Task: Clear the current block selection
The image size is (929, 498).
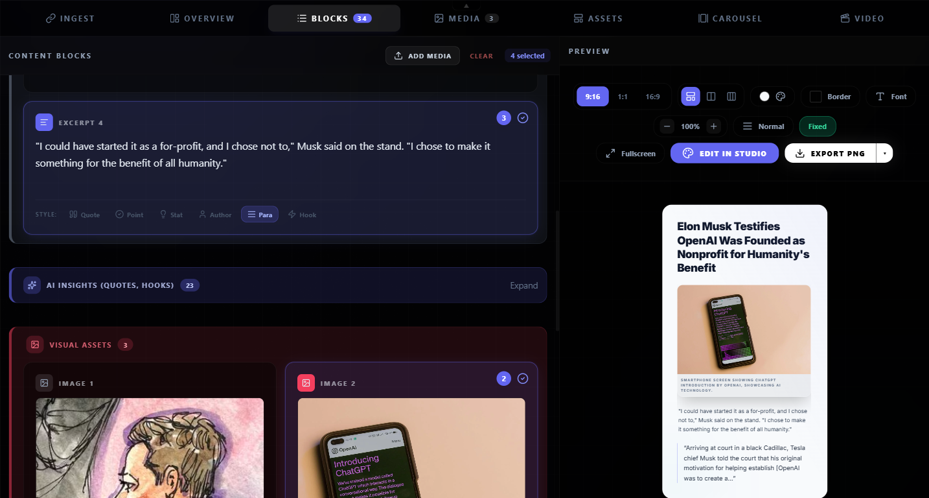Action: point(481,56)
